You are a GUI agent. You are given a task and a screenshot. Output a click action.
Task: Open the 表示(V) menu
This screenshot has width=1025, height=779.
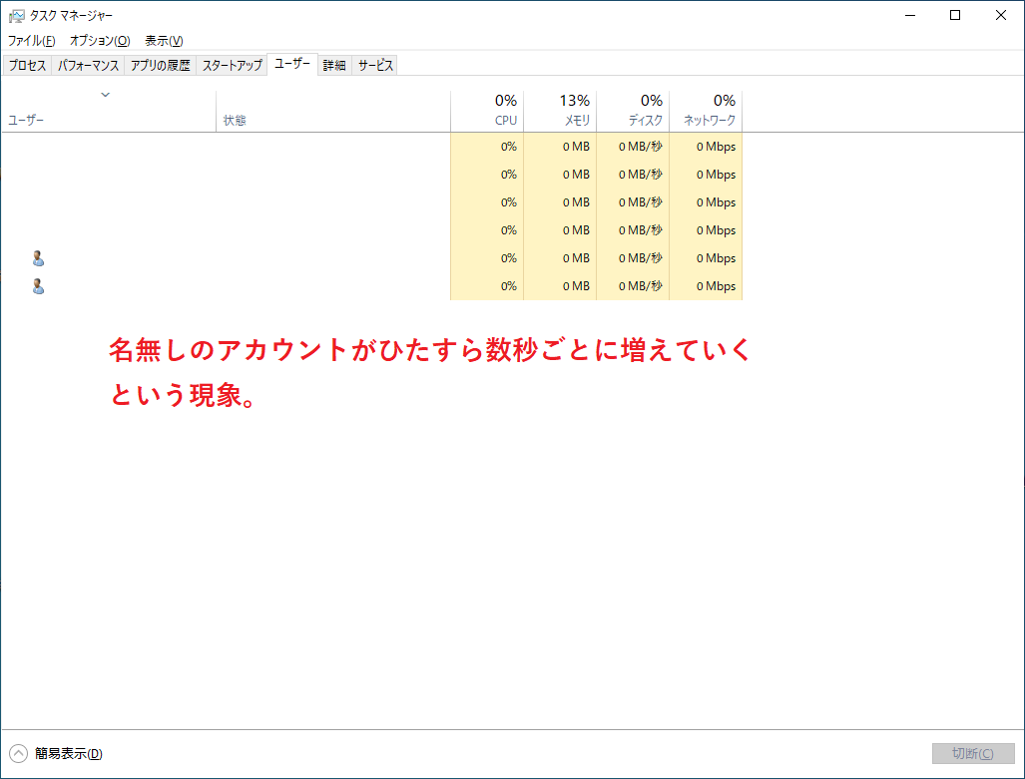pyautogui.click(x=164, y=41)
